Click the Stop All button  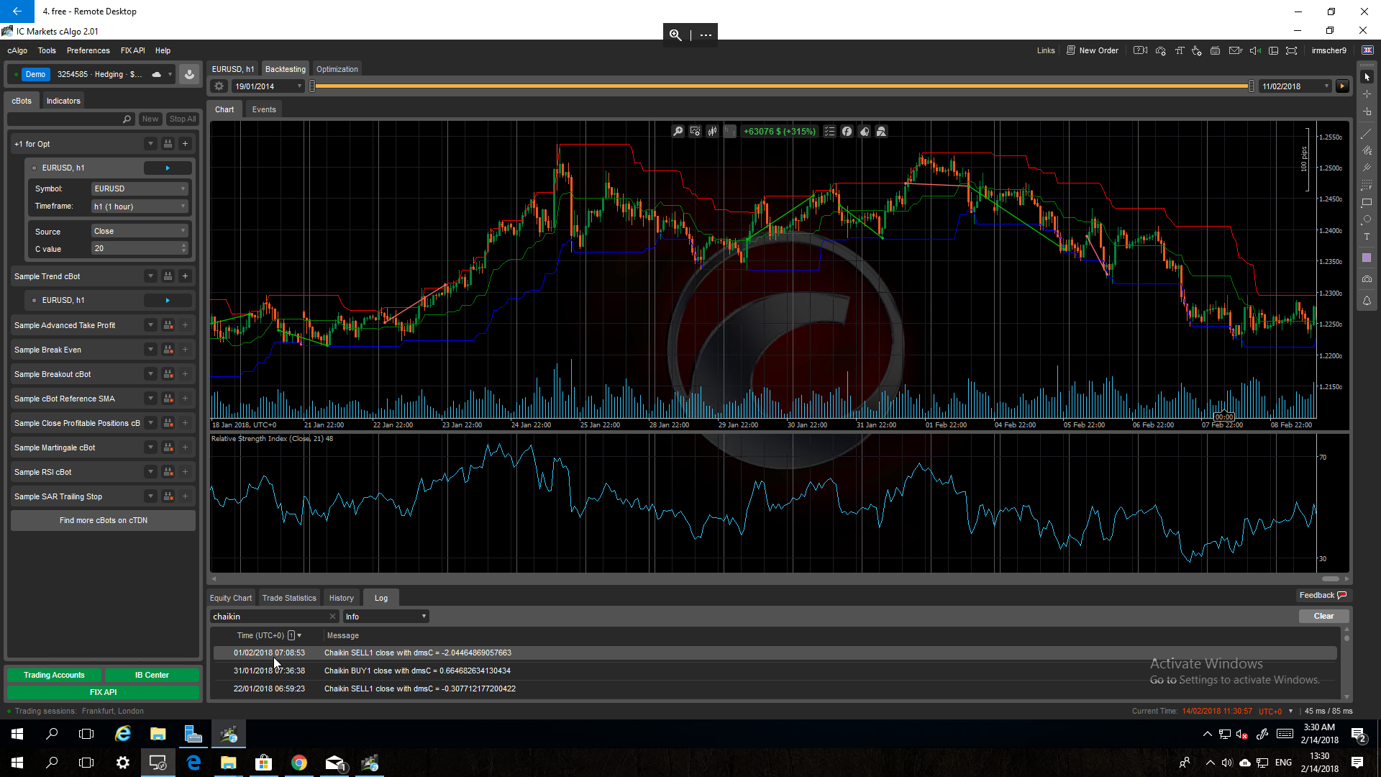(182, 119)
